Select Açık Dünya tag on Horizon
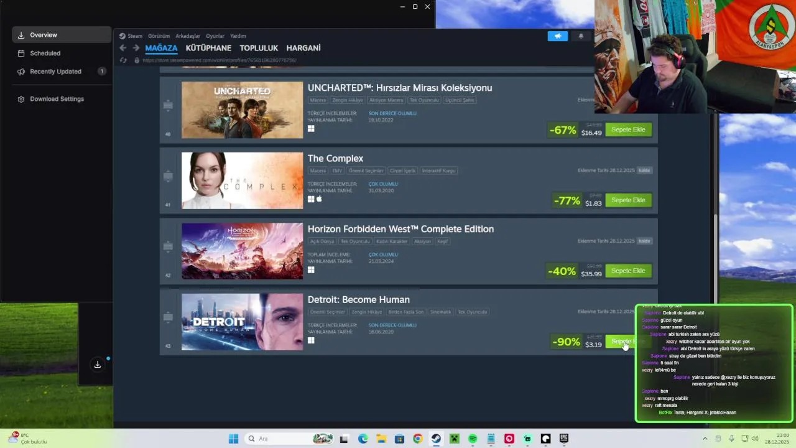 pos(322,241)
